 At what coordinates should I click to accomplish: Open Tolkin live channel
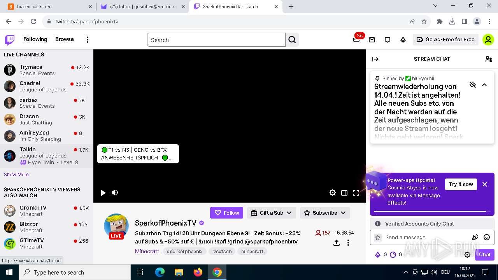tap(47, 156)
